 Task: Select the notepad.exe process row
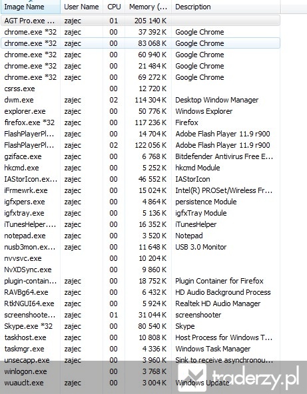pyautogui.click(x=141, y=236)
